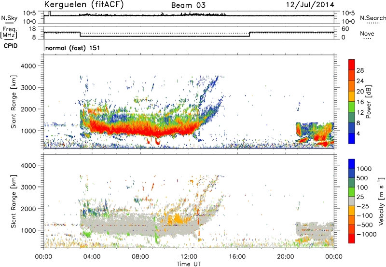Click the 'normal (fast) 151' text
The height and width of the screenshot is (267, 386).
[x=73, y=48]
